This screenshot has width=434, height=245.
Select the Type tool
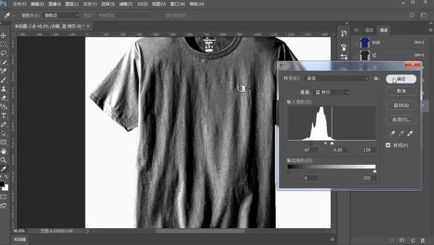click(x=3, y=115)
